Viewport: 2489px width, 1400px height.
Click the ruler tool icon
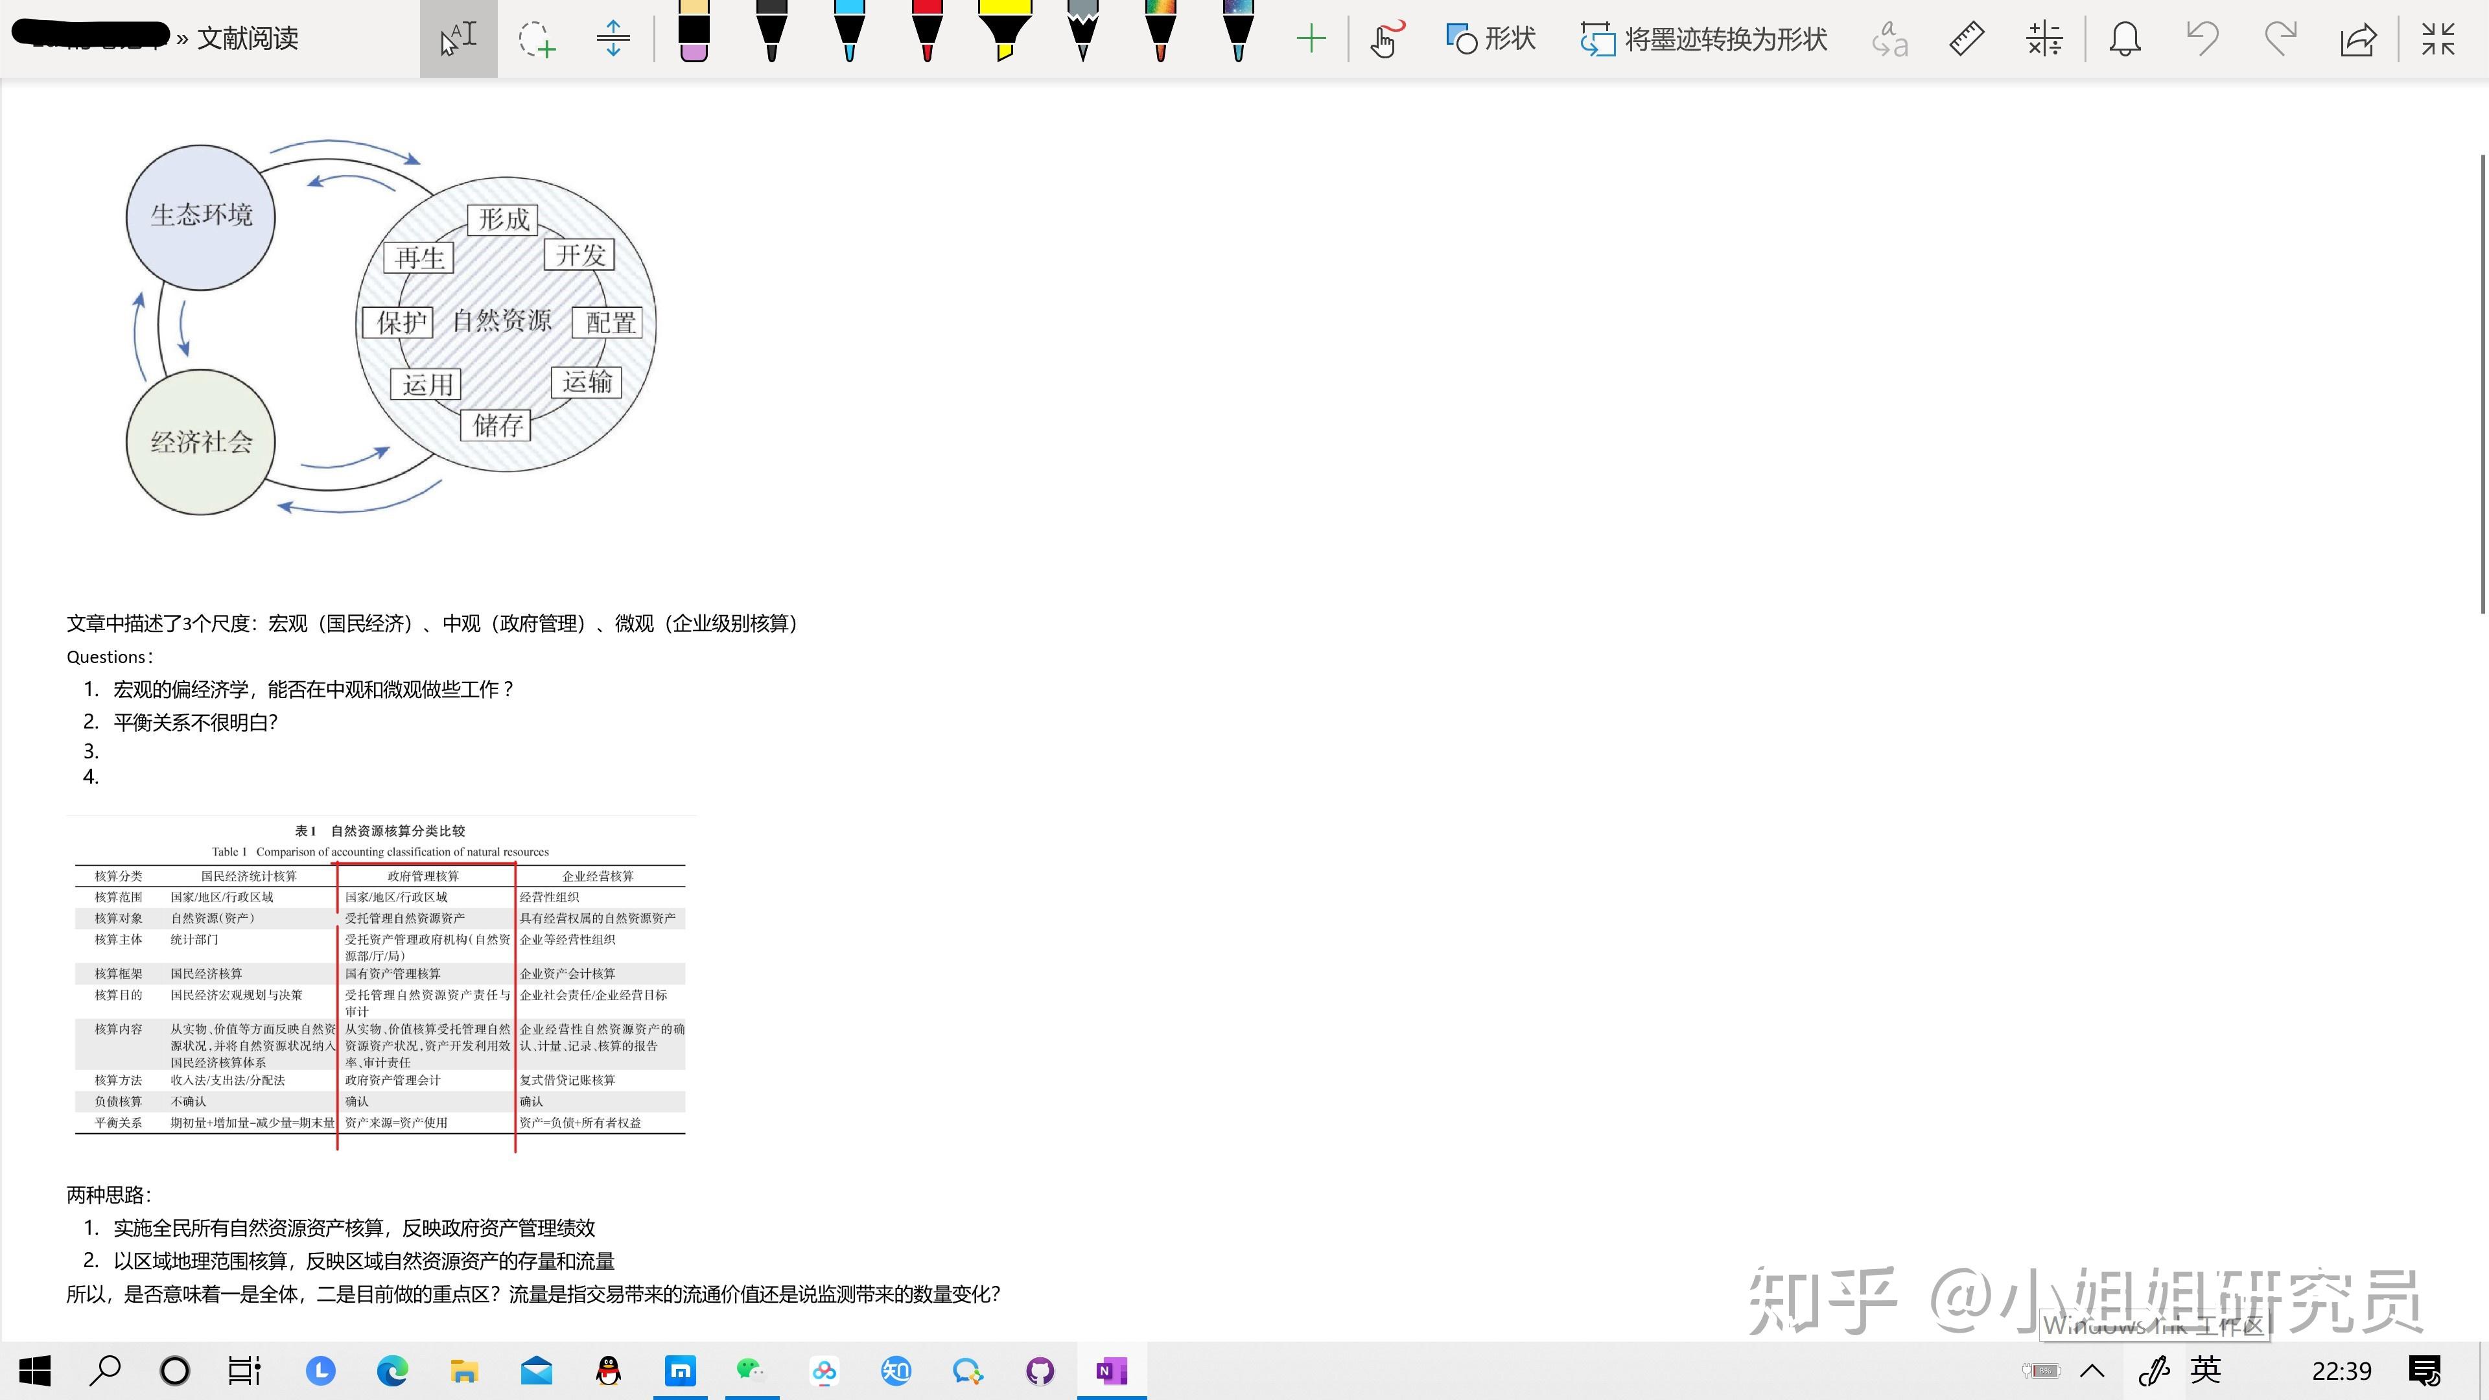[x=1967, y=40]
